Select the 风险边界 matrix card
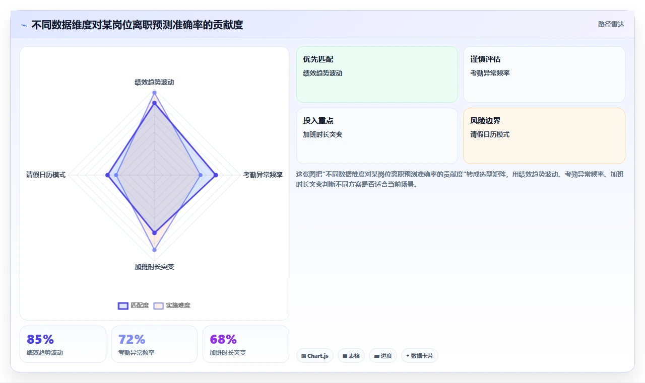 tap(544, 136)
